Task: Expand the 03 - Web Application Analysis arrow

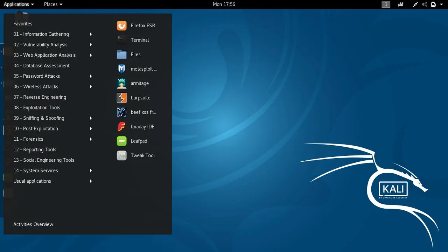Action: click(91, 55)
